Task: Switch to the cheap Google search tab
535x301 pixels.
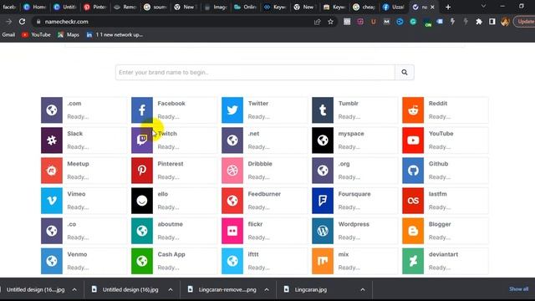Action: click(x=364, y=7)
